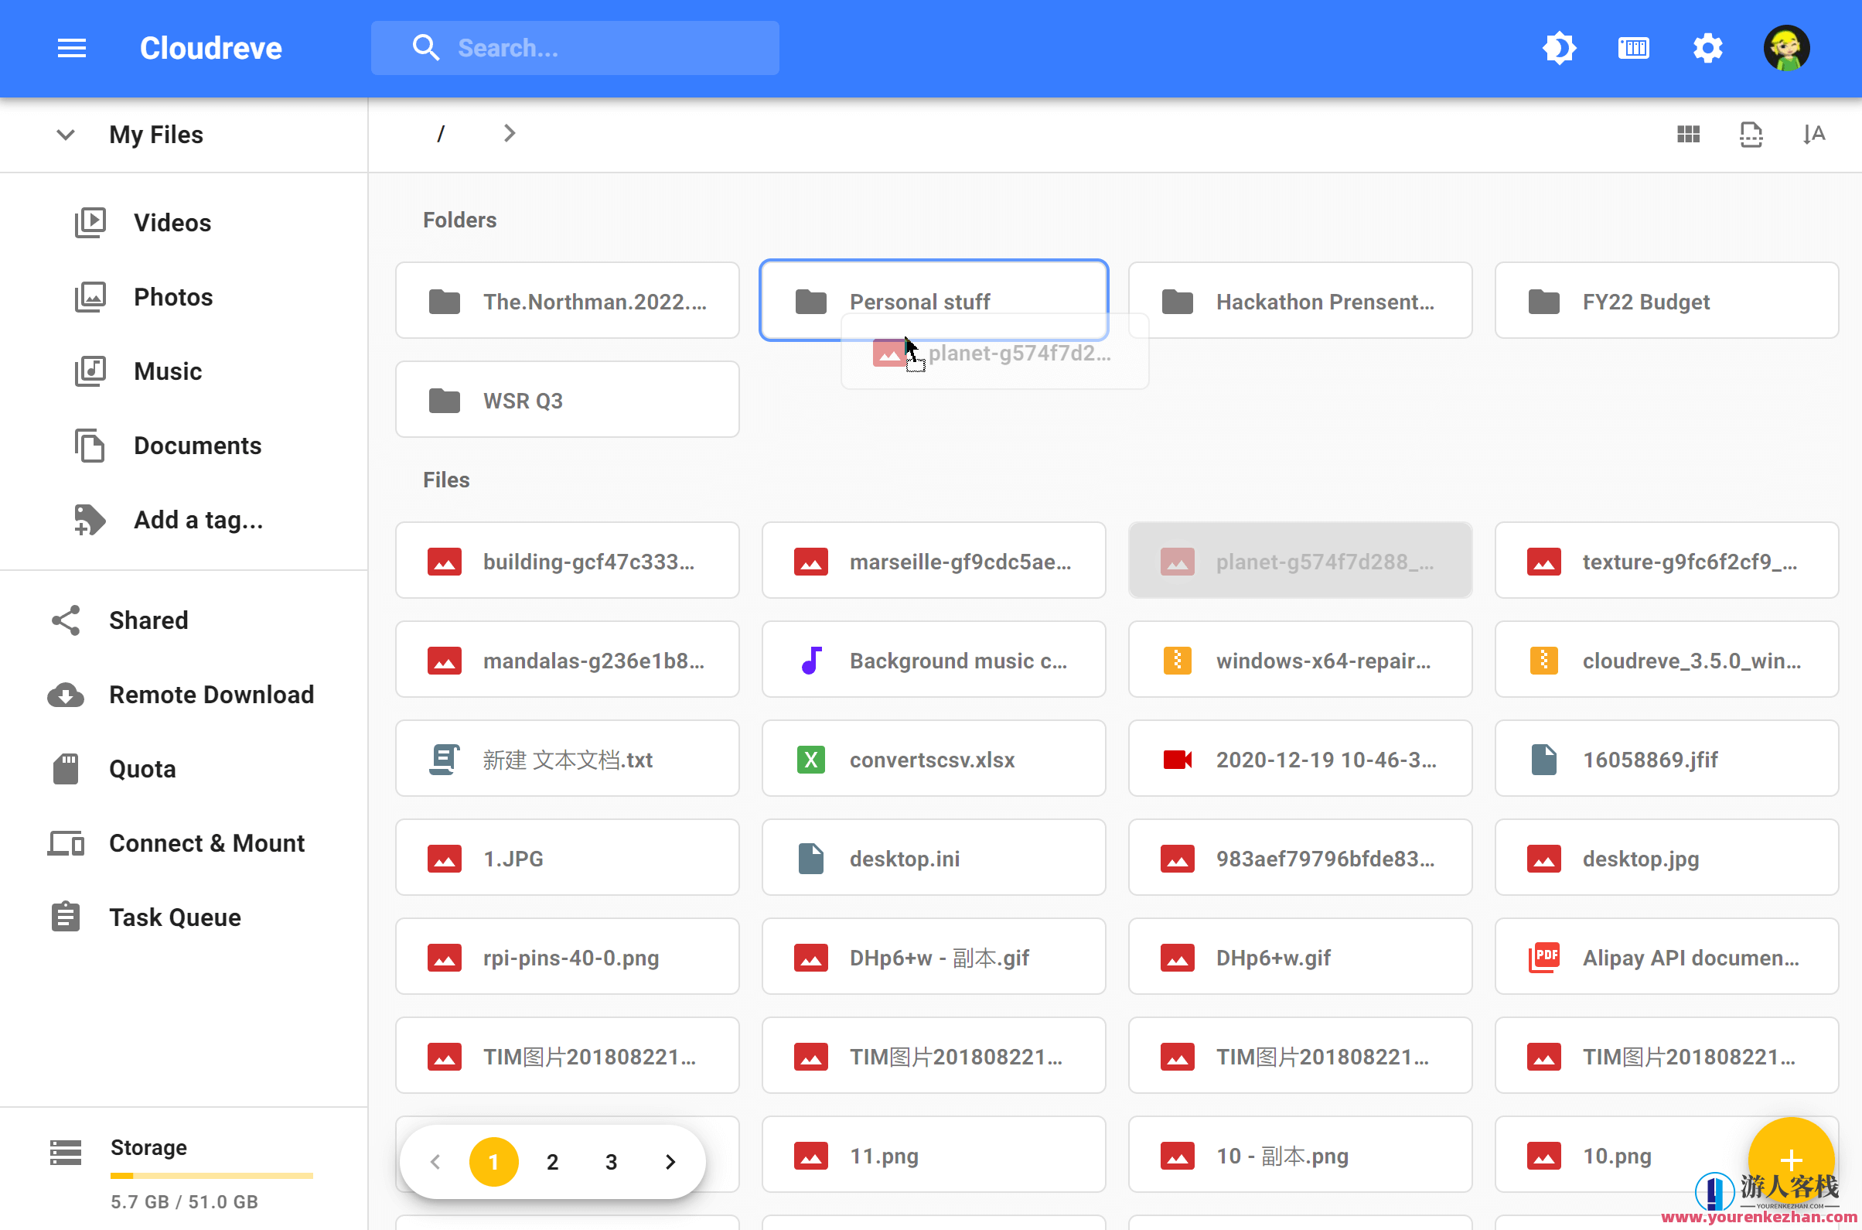Toggle dark mode theme icon

tap(1559, 48)
